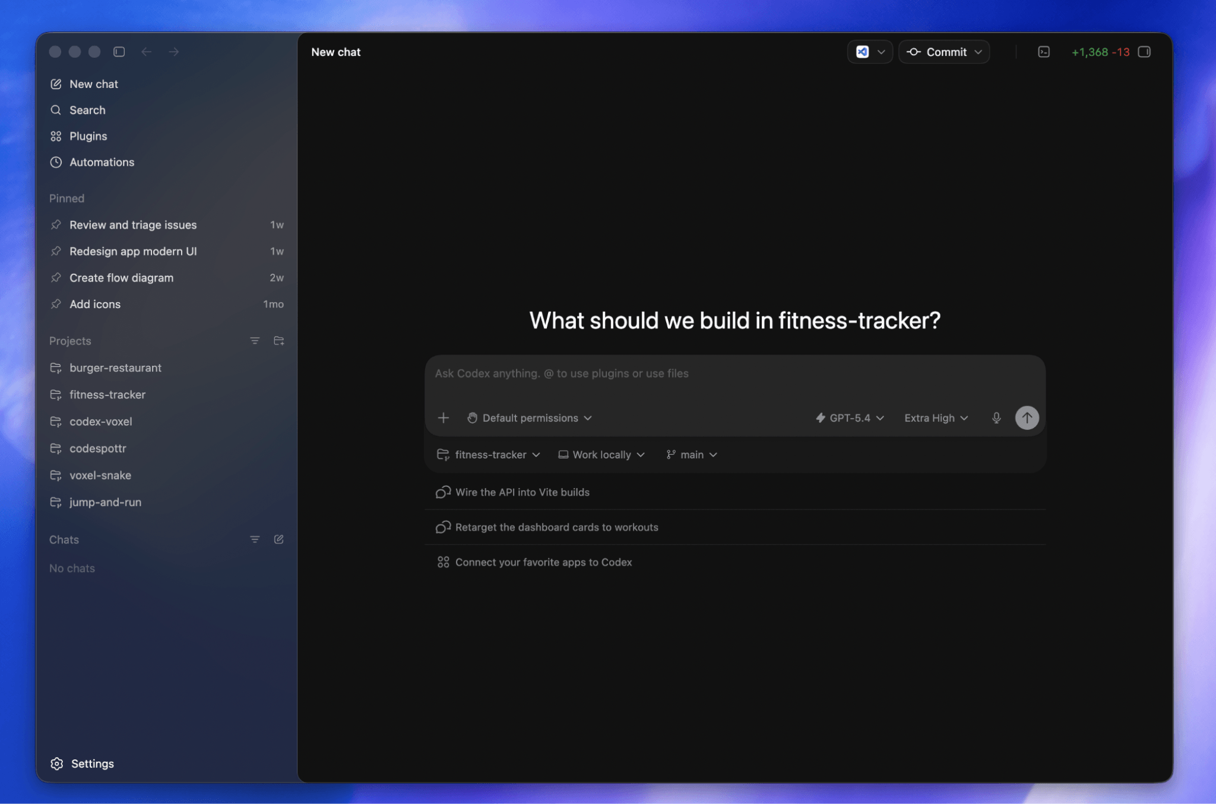Filter the Chats list
The width and height of the screenshot is (1216, 804).
tap(255, 539)
